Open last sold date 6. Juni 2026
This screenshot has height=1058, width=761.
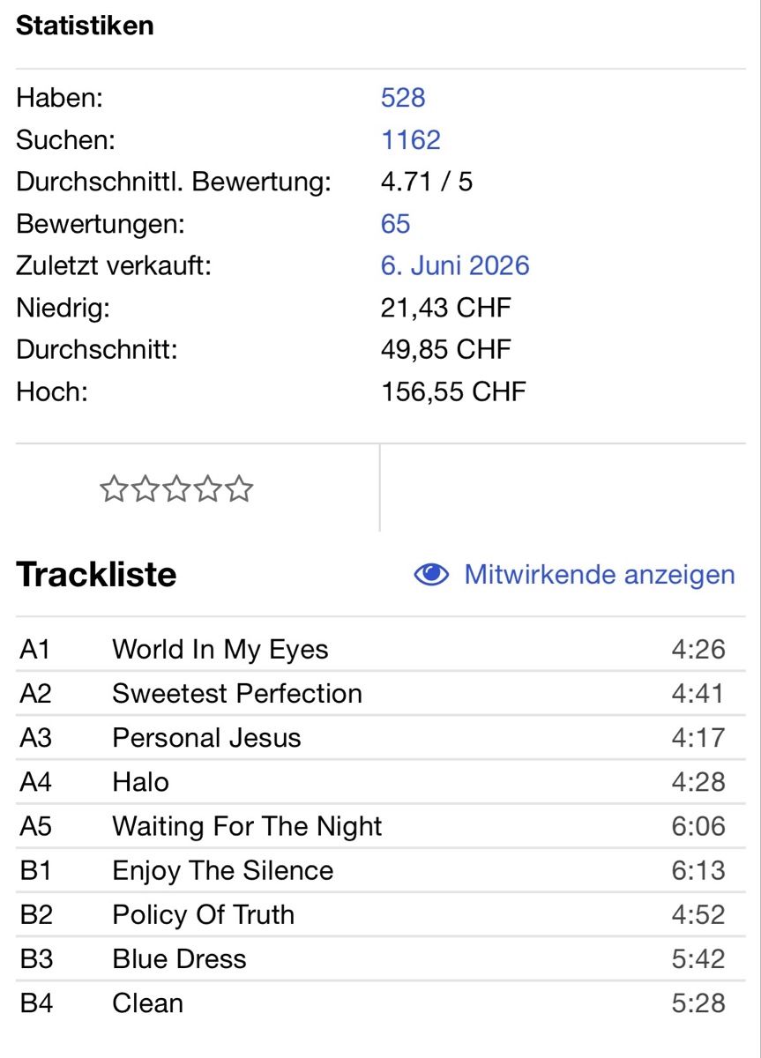tap(455, 266)
